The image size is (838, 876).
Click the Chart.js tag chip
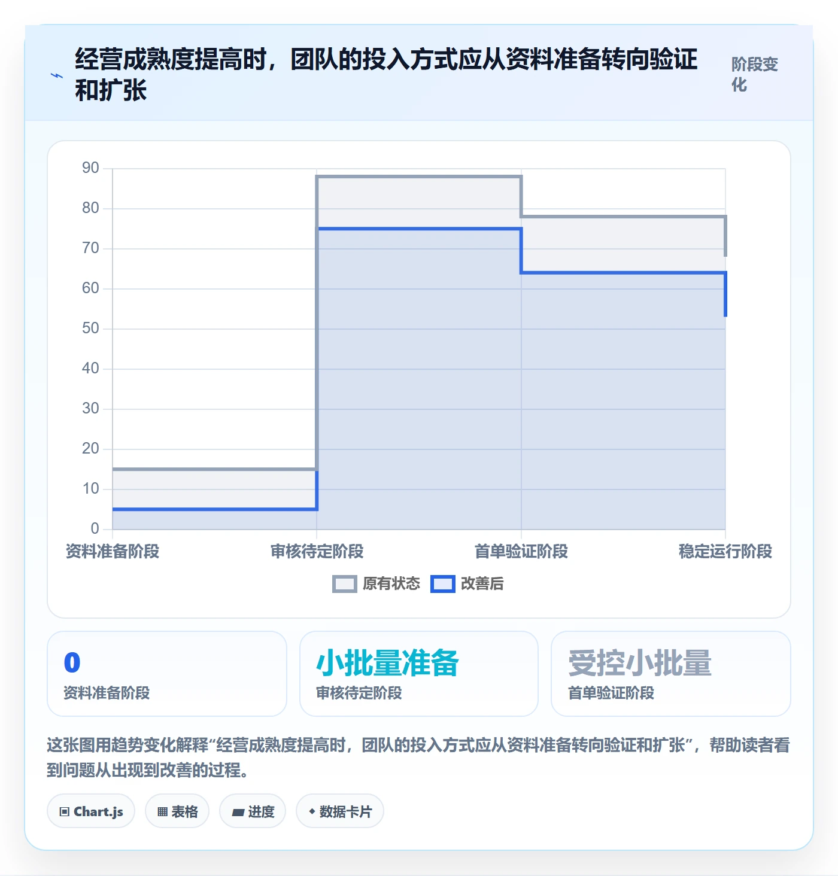(91, 811)
